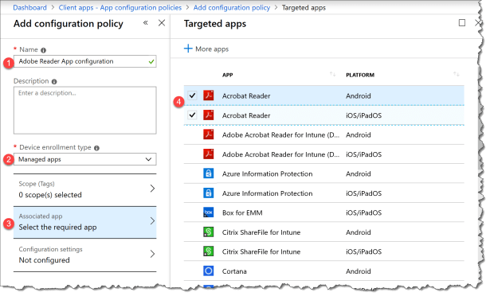
Task: Click Azure Information Protection Android icon
Action: [209, 173]
